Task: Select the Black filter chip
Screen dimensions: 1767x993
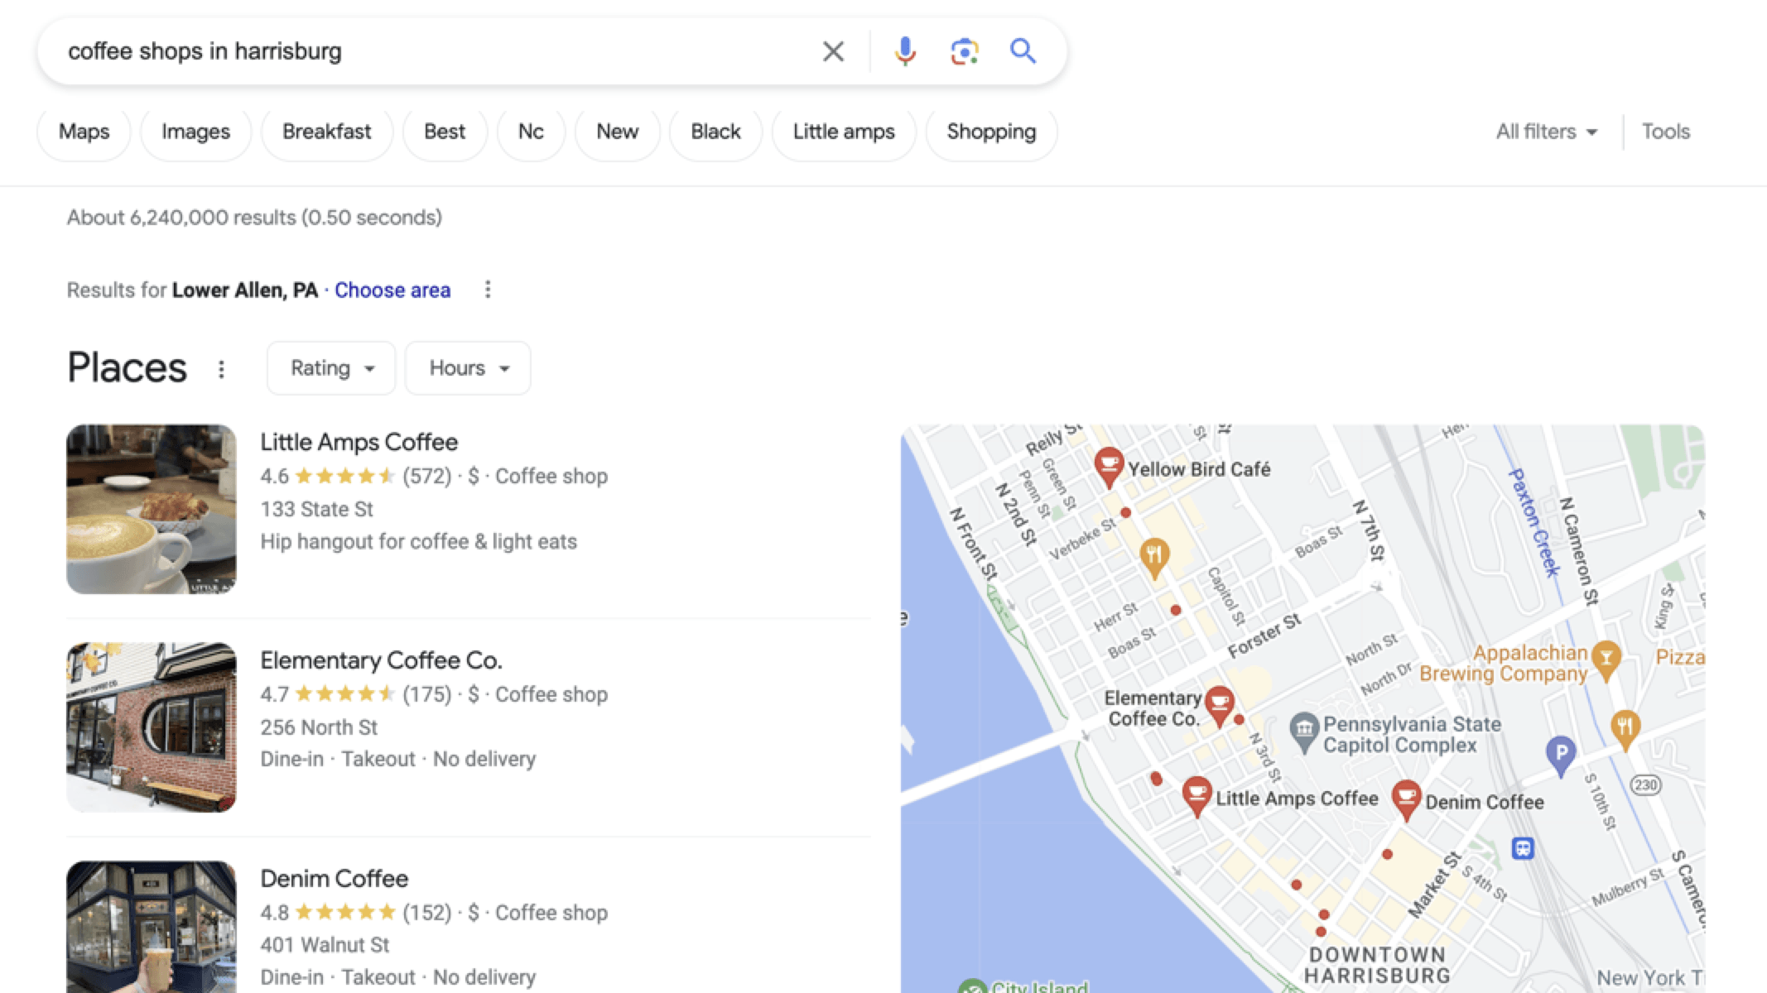Action: coord(715,132)
